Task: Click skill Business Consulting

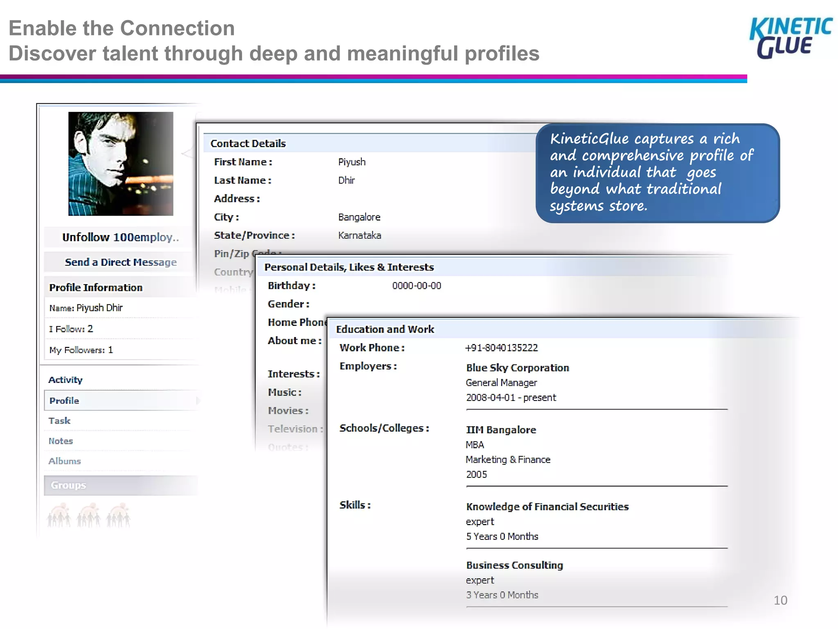Action: pos(515,565)
